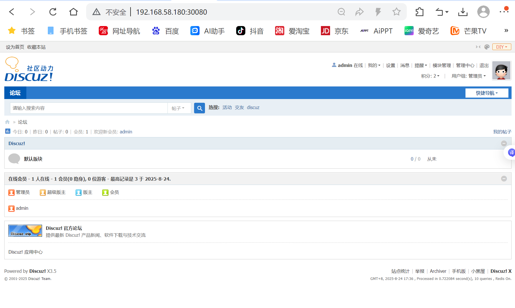The height and width of the screenshot is (308, 515).
Task: Open the style palette color switcher icon
Action: 487,47
